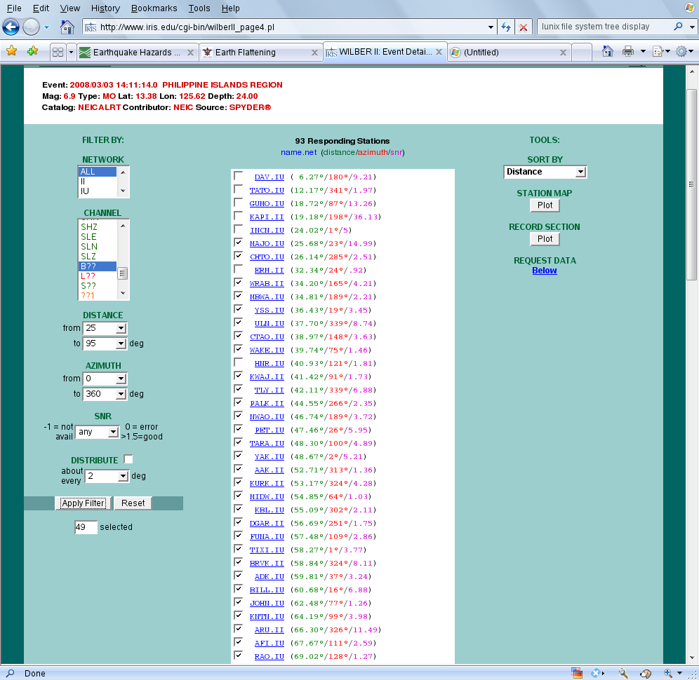Click the small magnifier tool in status bar
The image size is (699, 680).
(623, 673)
